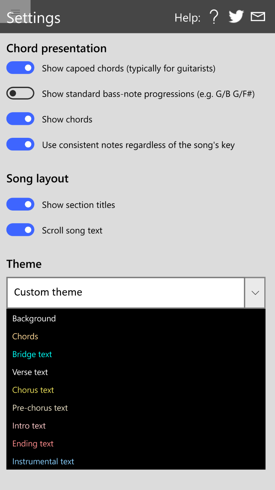Select Background color option
275x490 pixels.
34,318
